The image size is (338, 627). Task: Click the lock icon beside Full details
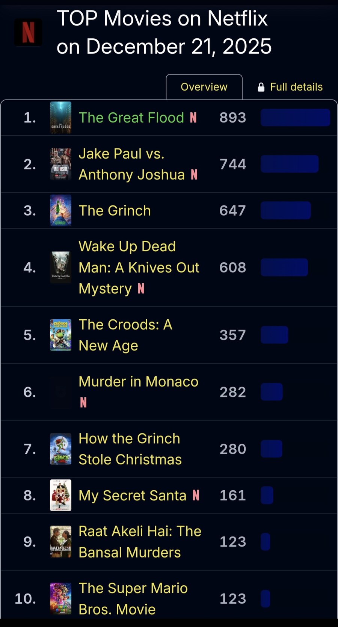(261, 87)
